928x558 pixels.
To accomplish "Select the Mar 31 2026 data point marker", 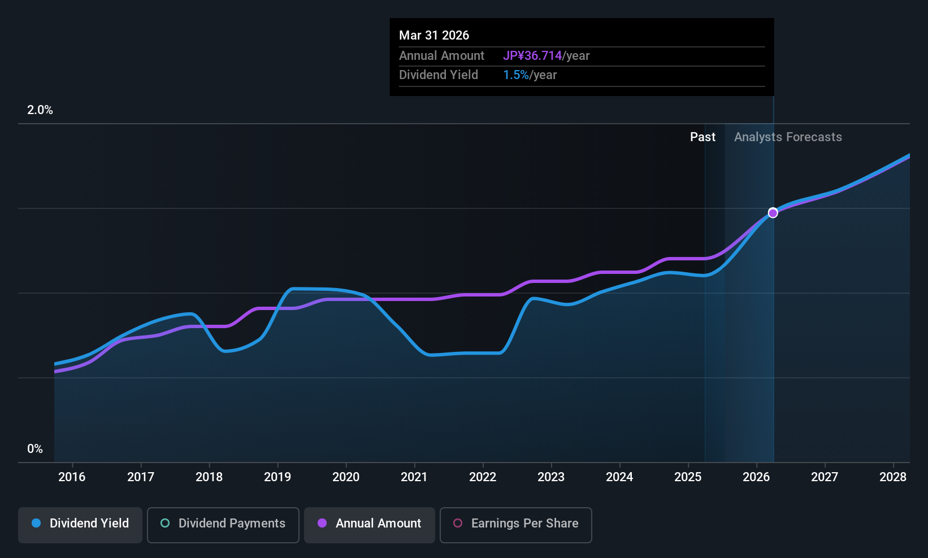I will click(773, 213).
